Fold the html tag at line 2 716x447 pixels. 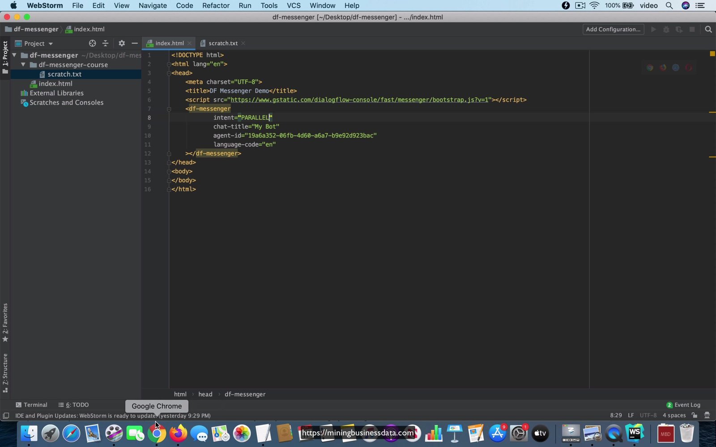(169, 64)
